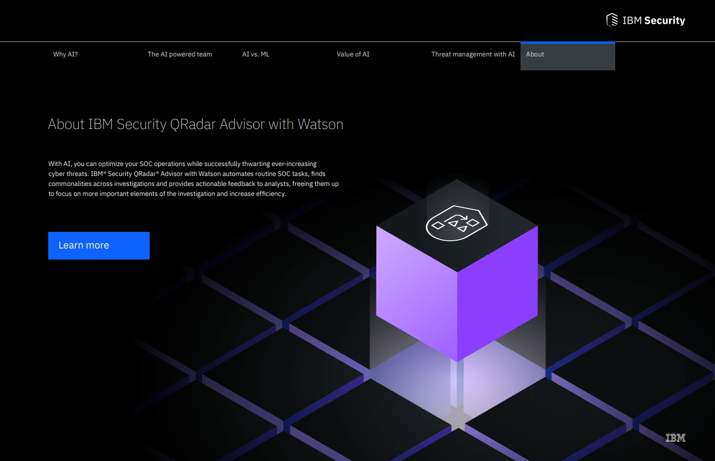Click the black header strip at the top
The height and width of the screenshot is (461, 715).
coord(277,20)
